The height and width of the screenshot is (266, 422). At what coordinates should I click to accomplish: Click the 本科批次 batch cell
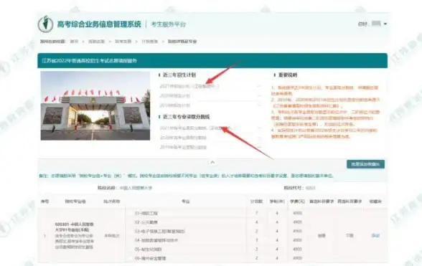click(112, 236)
